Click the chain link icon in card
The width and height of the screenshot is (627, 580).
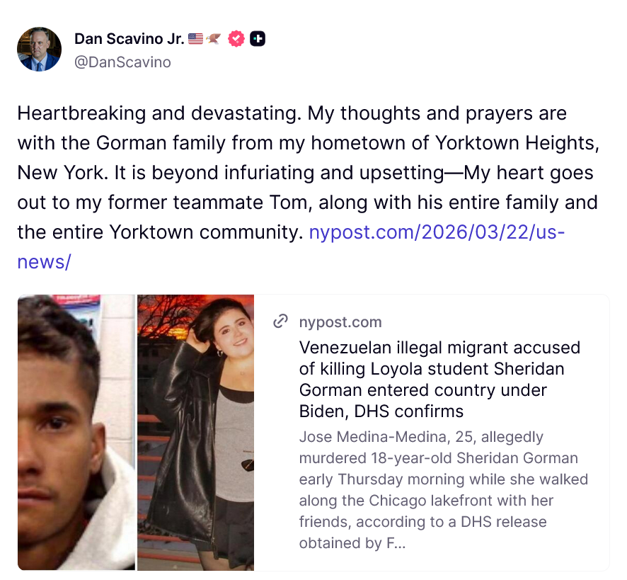pos(281,322)
